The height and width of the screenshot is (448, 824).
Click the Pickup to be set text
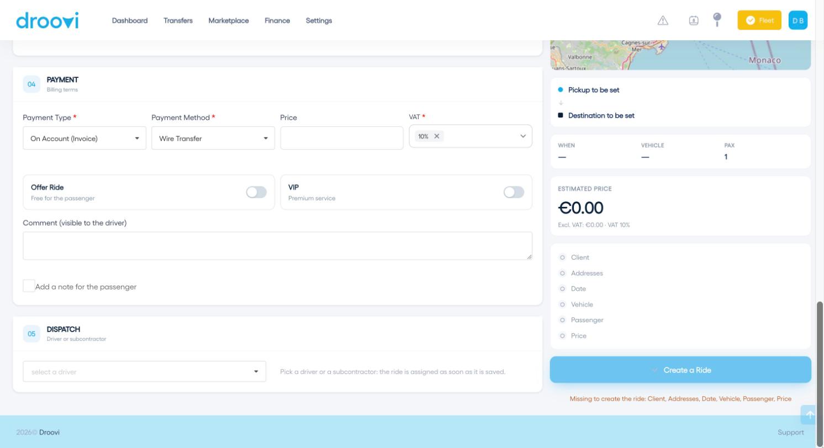tap(594, 89)
